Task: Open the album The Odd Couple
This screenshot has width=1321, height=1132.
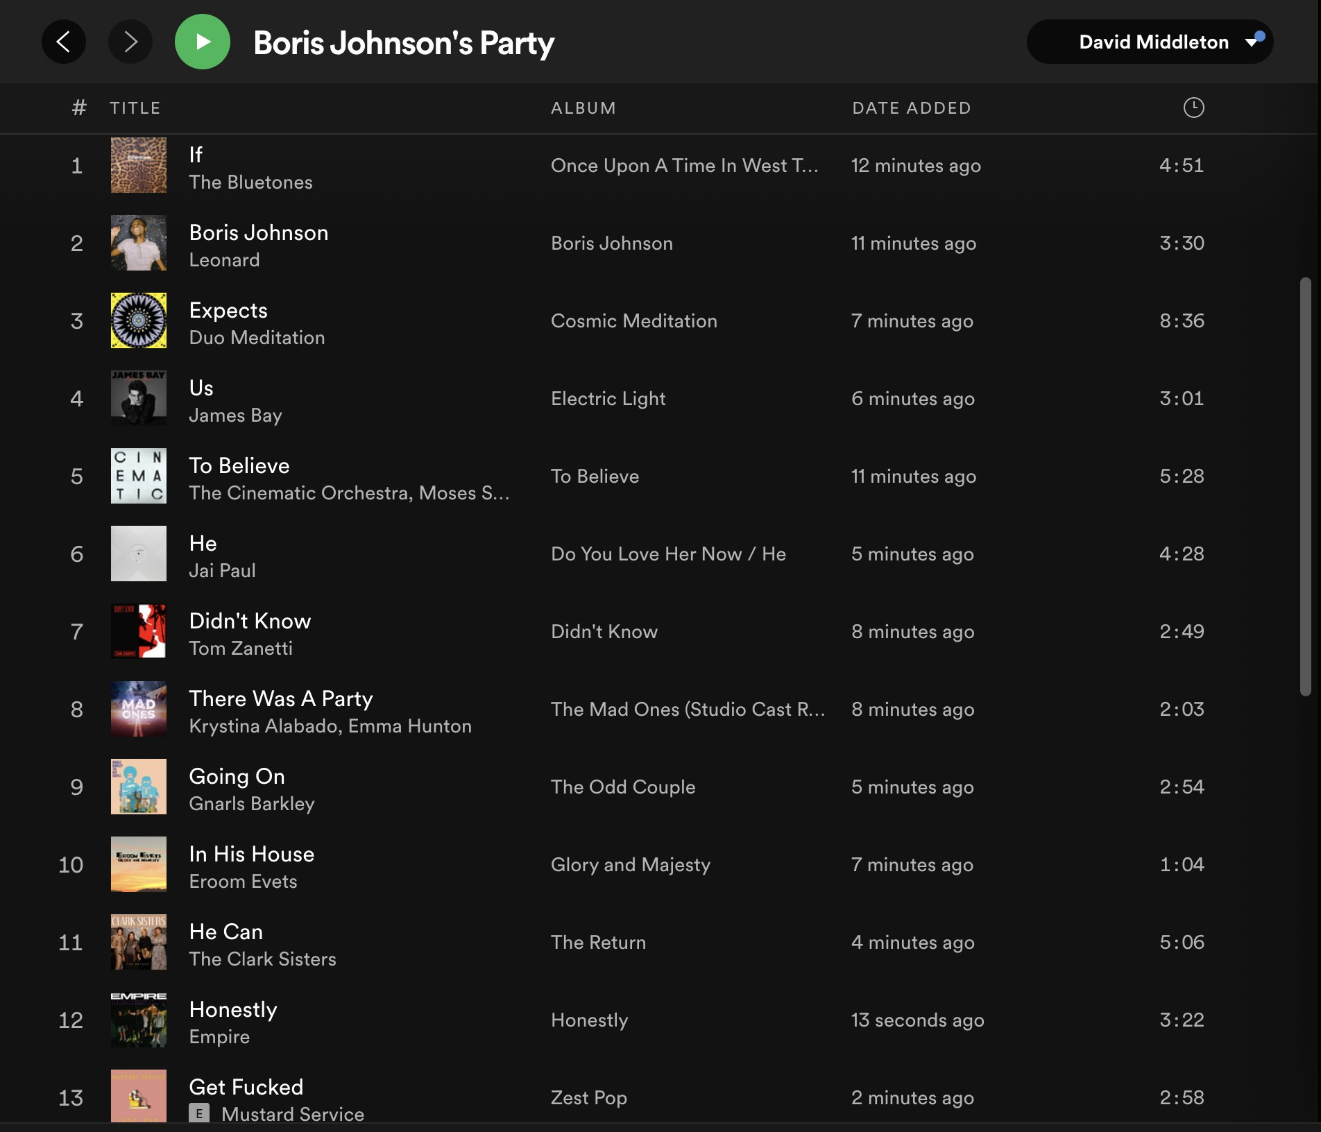Action: pyautogui.click(x=623, y=787)
